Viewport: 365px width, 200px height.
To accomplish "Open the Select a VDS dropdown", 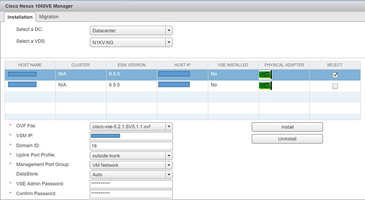I will point(131,42).
